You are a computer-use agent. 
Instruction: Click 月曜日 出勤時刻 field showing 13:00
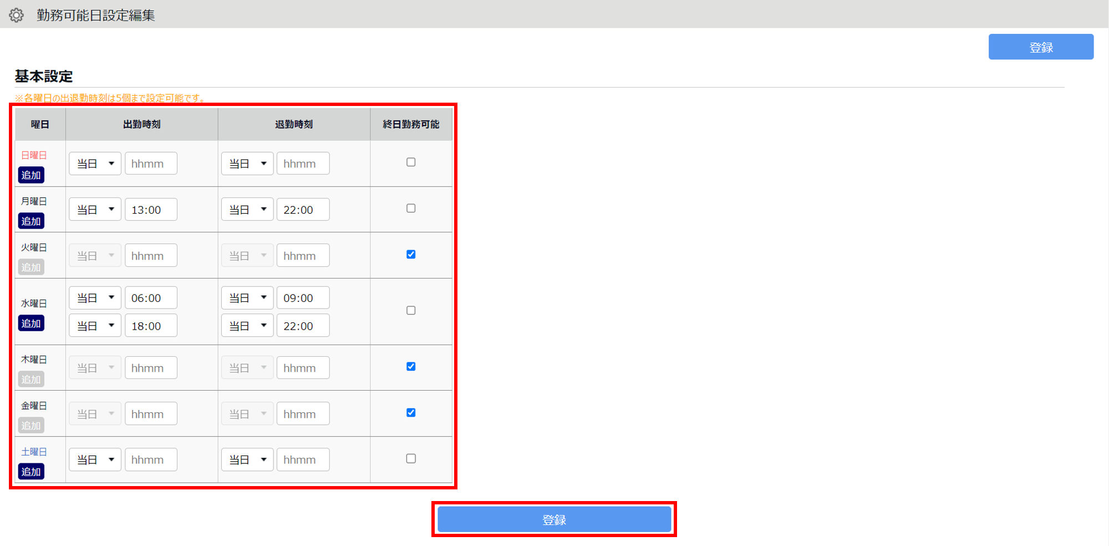151,210
